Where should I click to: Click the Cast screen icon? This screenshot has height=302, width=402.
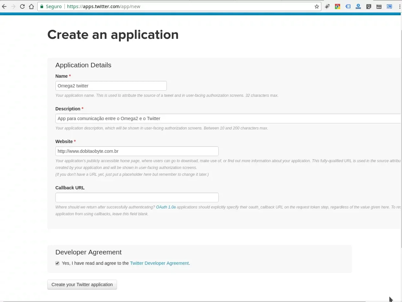[x=389, y=6]
